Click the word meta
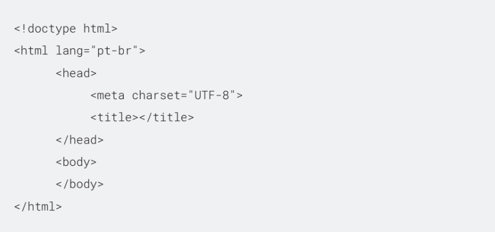This screenshot has width=495, height=232. click(x=111, y=95)
